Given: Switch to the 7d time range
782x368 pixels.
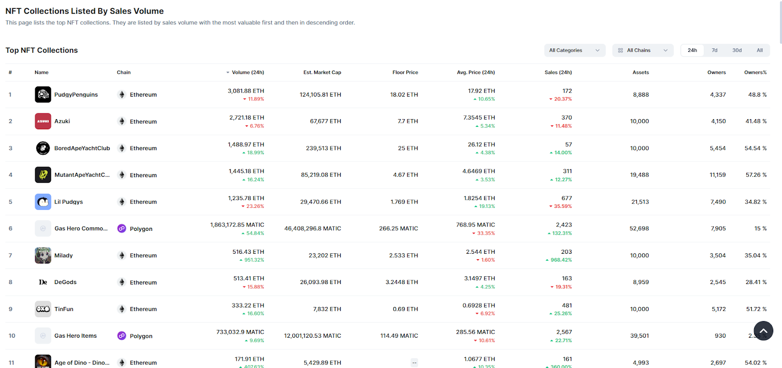Looking at the screenshot, I should (715, 50).
